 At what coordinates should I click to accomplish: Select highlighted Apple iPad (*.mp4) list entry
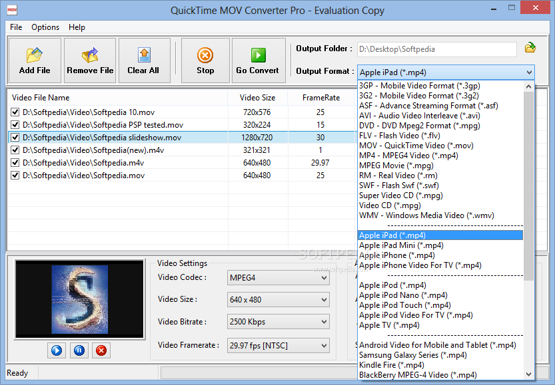tap(440, 235)
